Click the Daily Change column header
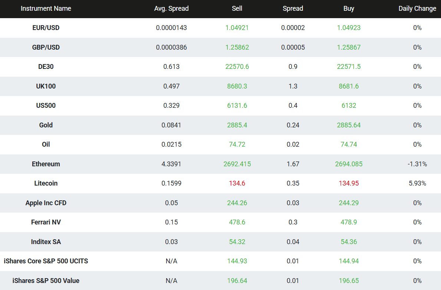Viewport: 441px width, 290px height. [417, 9]
